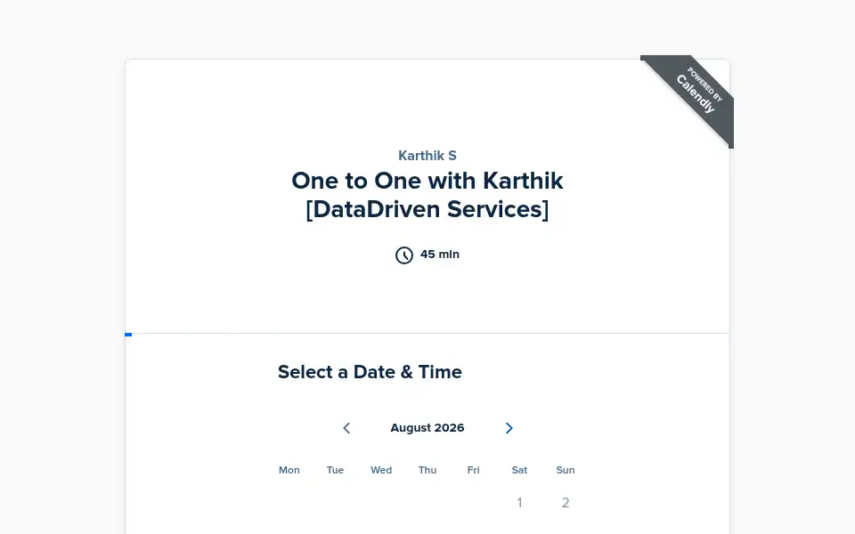This screenshot has height=534, width=855.
Task: Click the Sat column header
Action: (x=519, y=470)
